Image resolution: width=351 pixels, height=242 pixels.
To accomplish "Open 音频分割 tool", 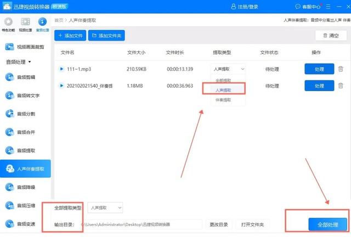I will [x=21, y=114].
